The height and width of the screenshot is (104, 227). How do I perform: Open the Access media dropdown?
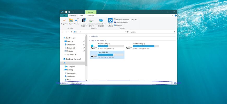pyautogui.click(x=84, y=23)
